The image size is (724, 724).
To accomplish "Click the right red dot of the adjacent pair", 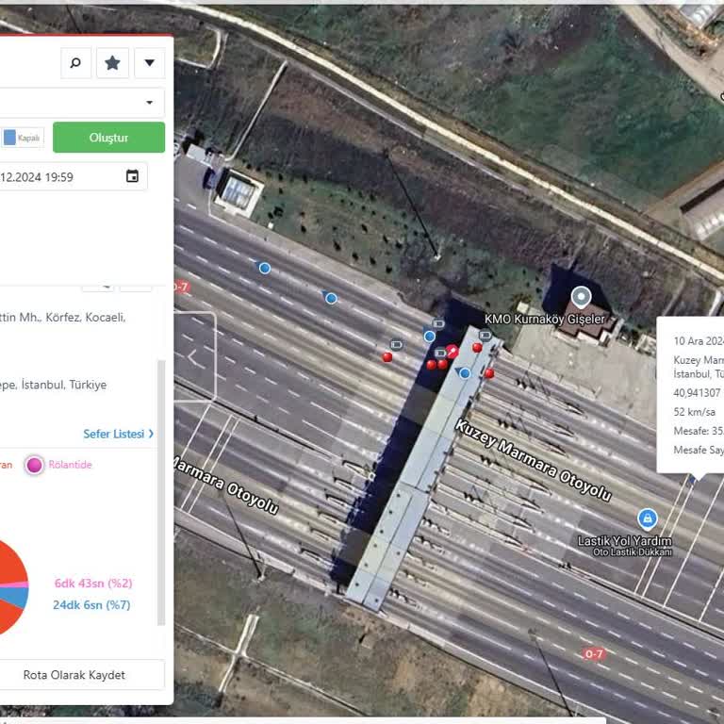I will (442, 364).
